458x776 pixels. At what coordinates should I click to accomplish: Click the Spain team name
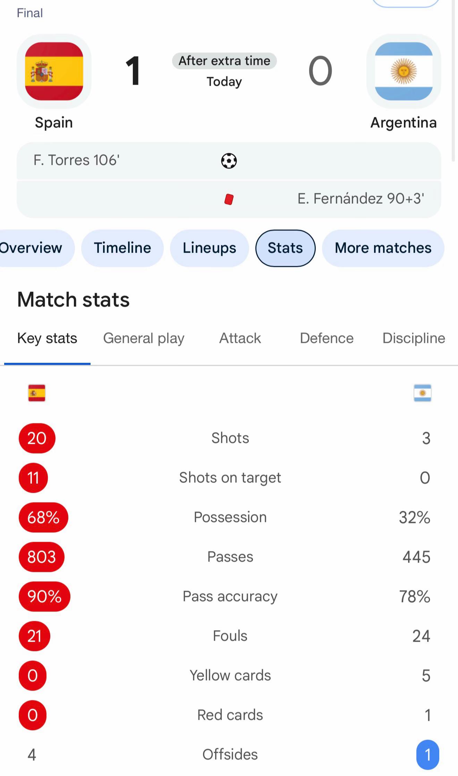point(54,123)
